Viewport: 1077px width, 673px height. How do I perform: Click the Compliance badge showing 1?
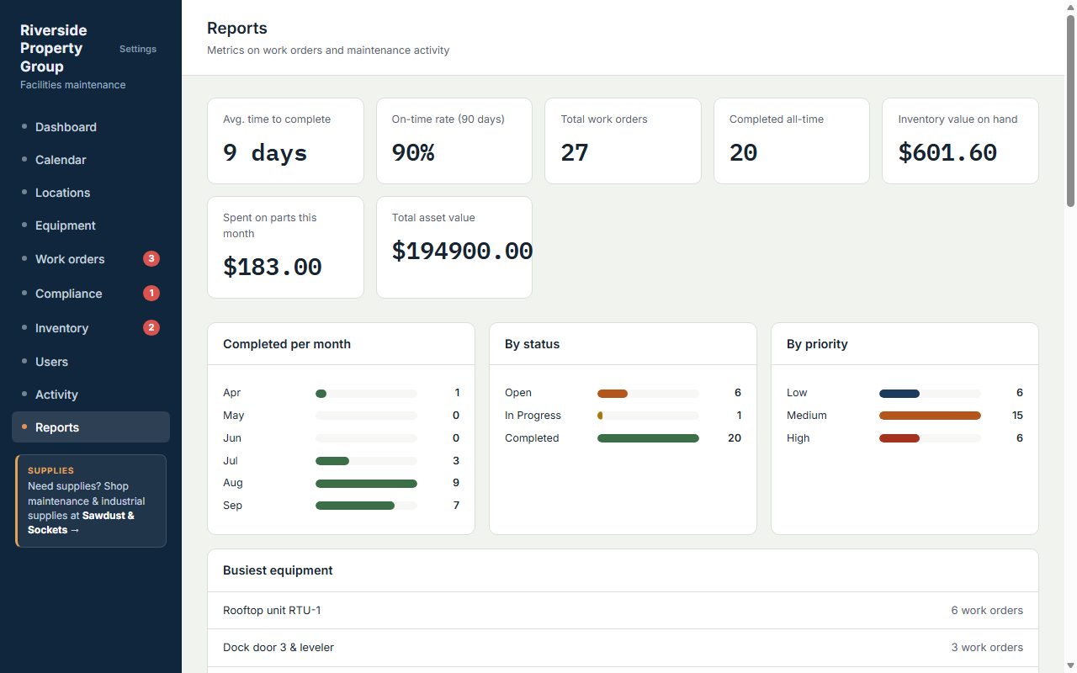(x=151, y=294)
